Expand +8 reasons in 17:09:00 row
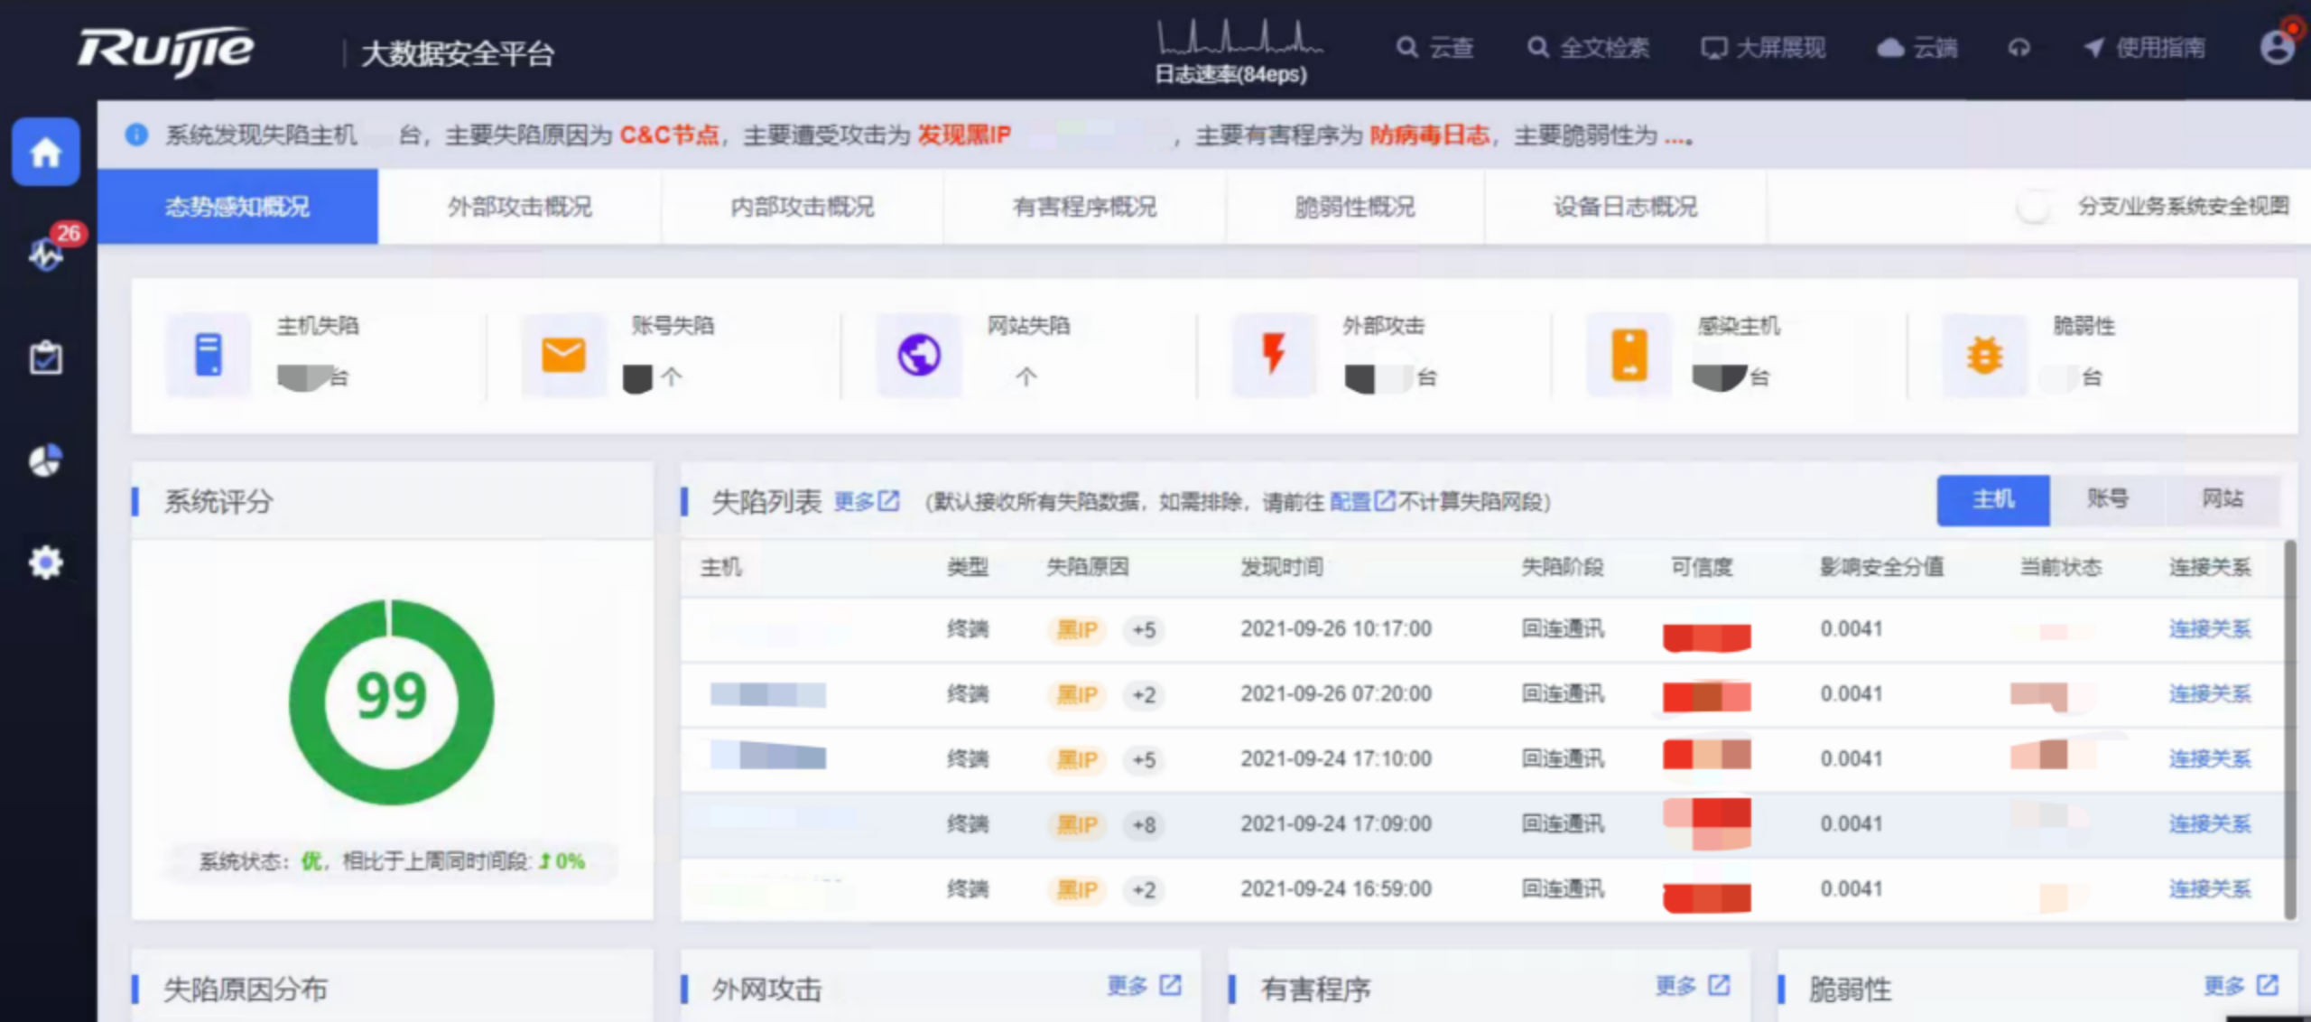Image resolution: width=2311 pixels, height=1022 pixels. tap(1144, 825)
